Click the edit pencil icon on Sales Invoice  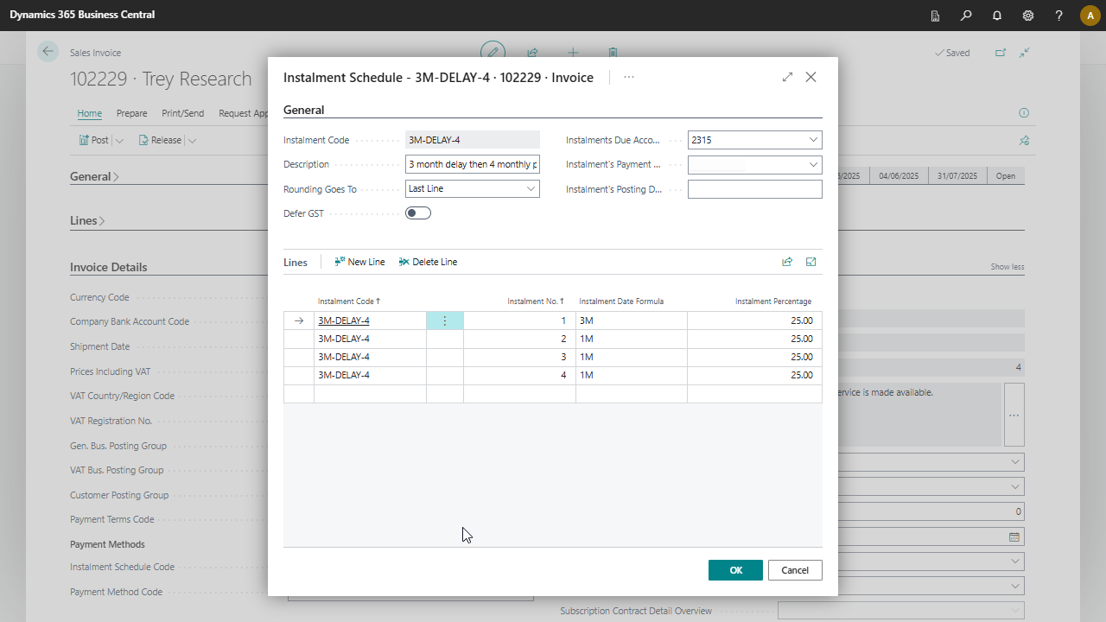493,52
